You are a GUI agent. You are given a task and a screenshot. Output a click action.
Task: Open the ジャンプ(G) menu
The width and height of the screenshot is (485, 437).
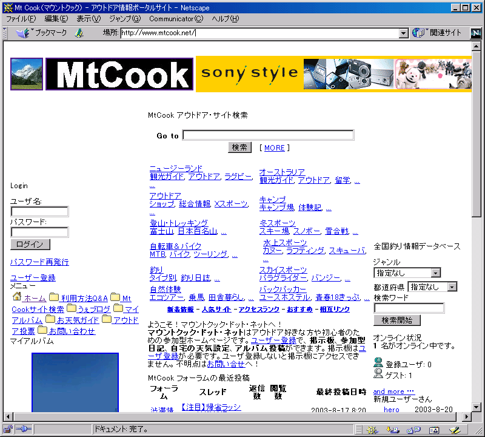click(x=125, y=19)
